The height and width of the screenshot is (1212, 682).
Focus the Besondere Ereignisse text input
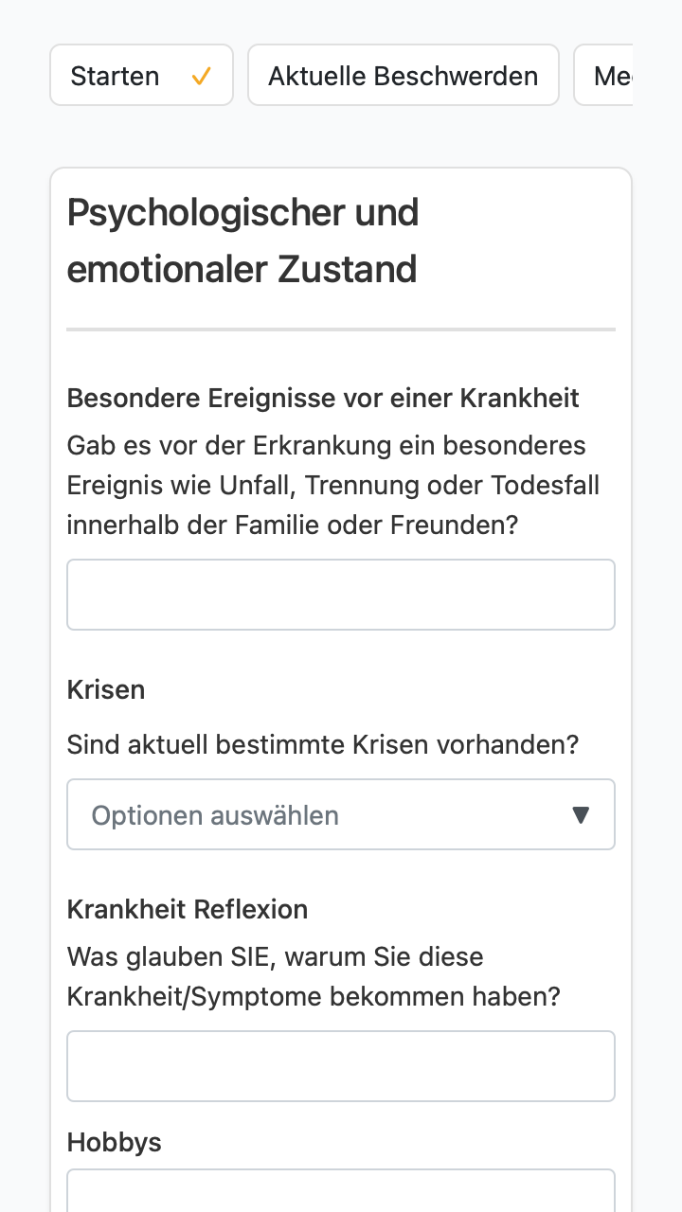click(x=341, y=595)
